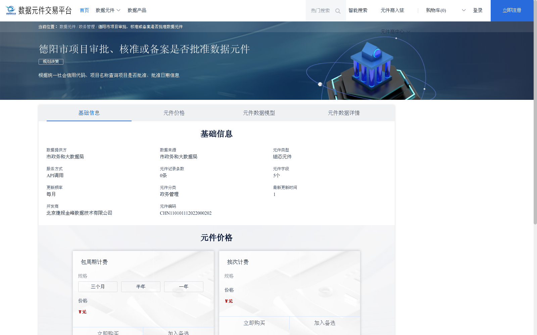Select the 半年 period option

tap(141, 287)
